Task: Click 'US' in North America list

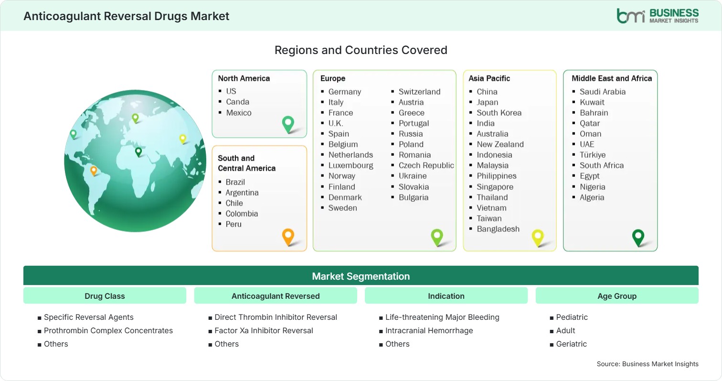Action: coord(231,91)
